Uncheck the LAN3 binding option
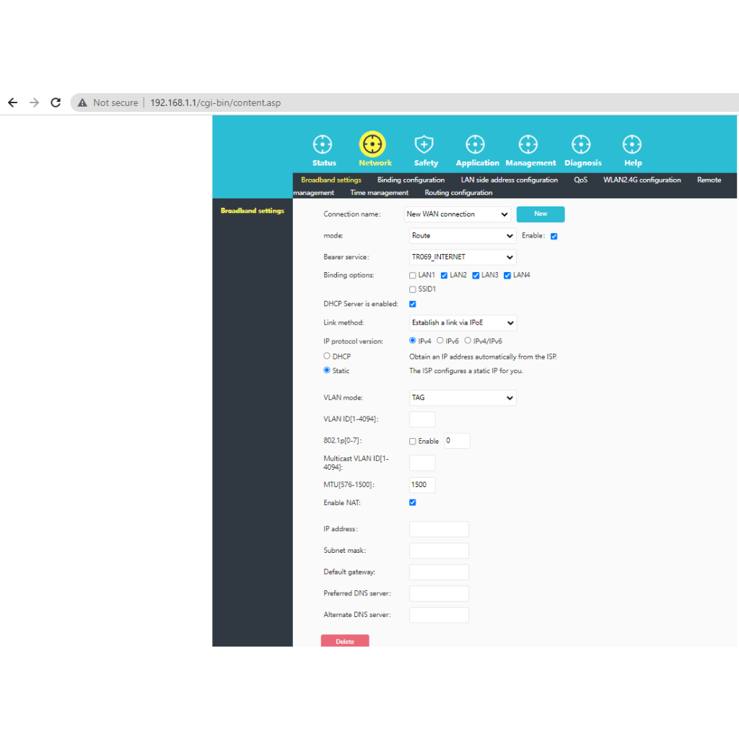This screenshot has width=739, height=739. 476,275
